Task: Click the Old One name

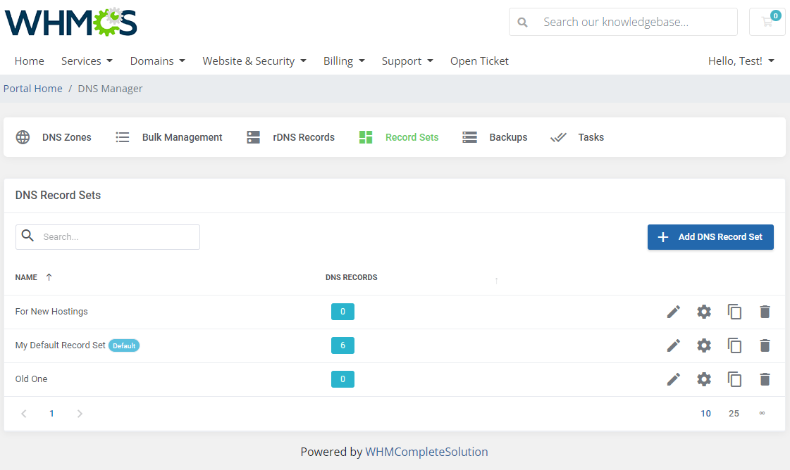Action: (31, 379)
